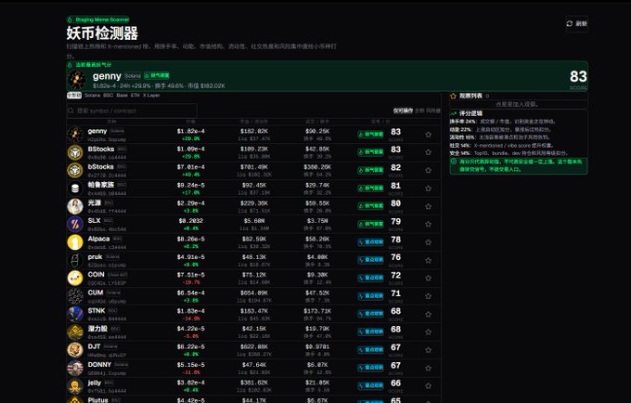This screenshot has height=403, width=631.
Task: Click the pruk token avatar
Action: pyautogui.click(x=75, y=260)
